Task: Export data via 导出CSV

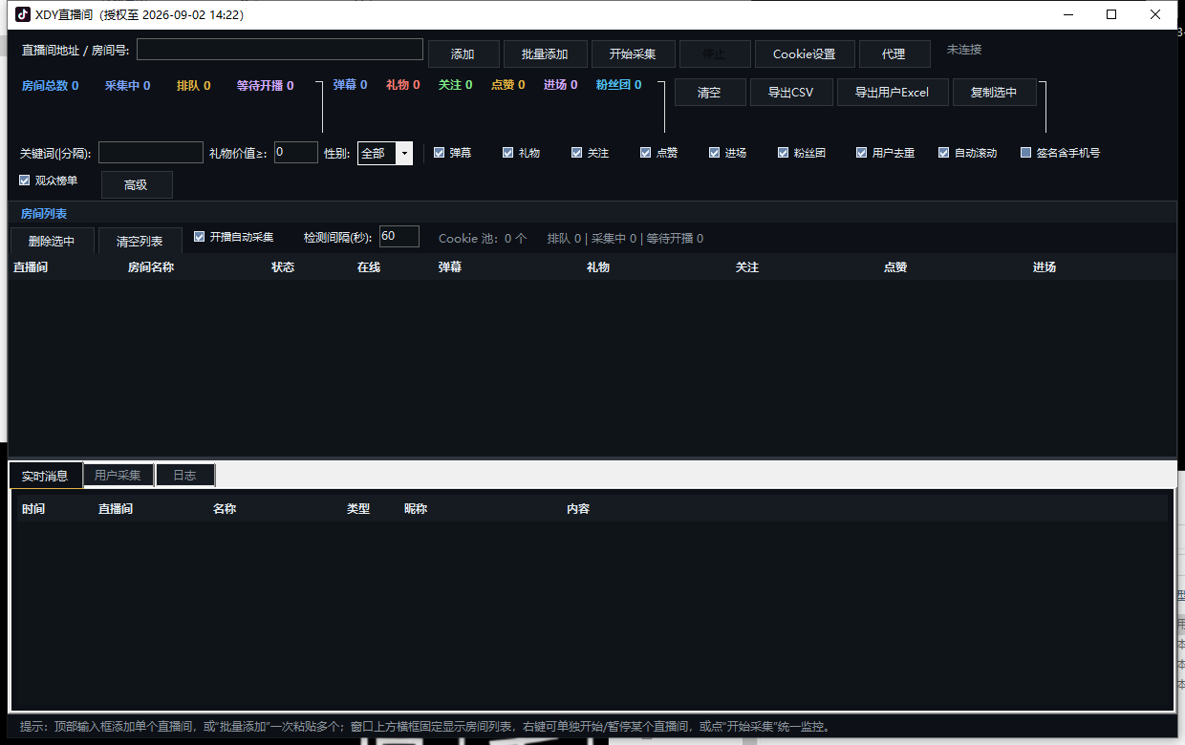Action: click(x=790, y=93)
